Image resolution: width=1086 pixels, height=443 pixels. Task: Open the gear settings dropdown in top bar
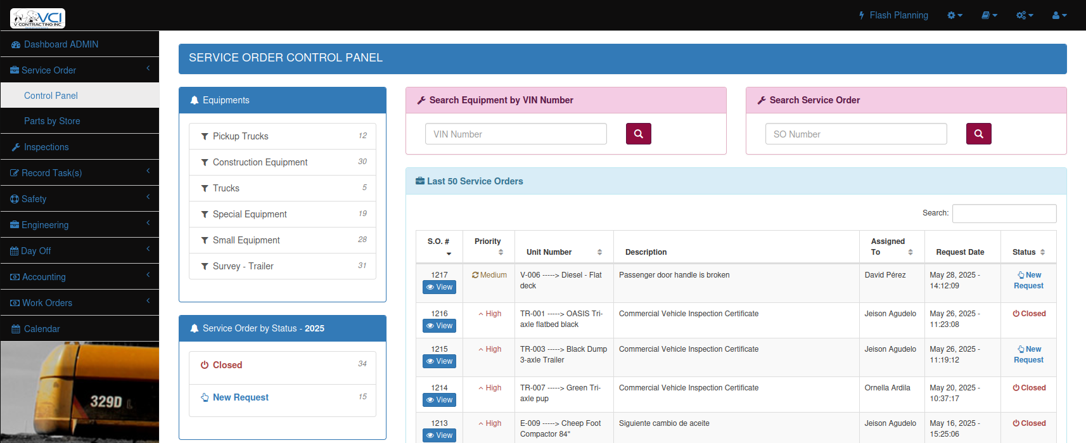[954, 15]
